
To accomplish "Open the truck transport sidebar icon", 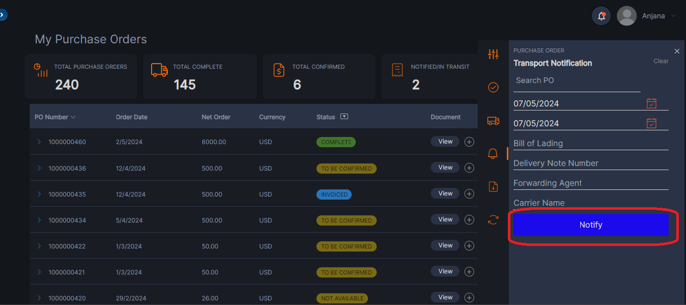I will coord(493,121).
